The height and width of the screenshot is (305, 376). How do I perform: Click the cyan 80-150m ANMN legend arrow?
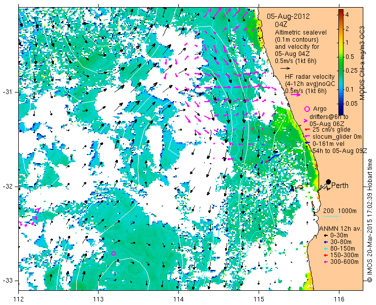click(326, 249)
